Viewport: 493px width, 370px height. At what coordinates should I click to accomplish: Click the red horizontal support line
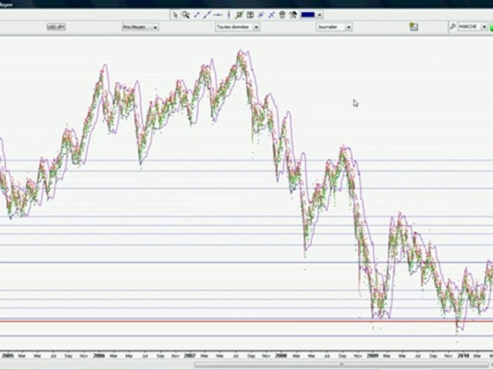(246, 321)
